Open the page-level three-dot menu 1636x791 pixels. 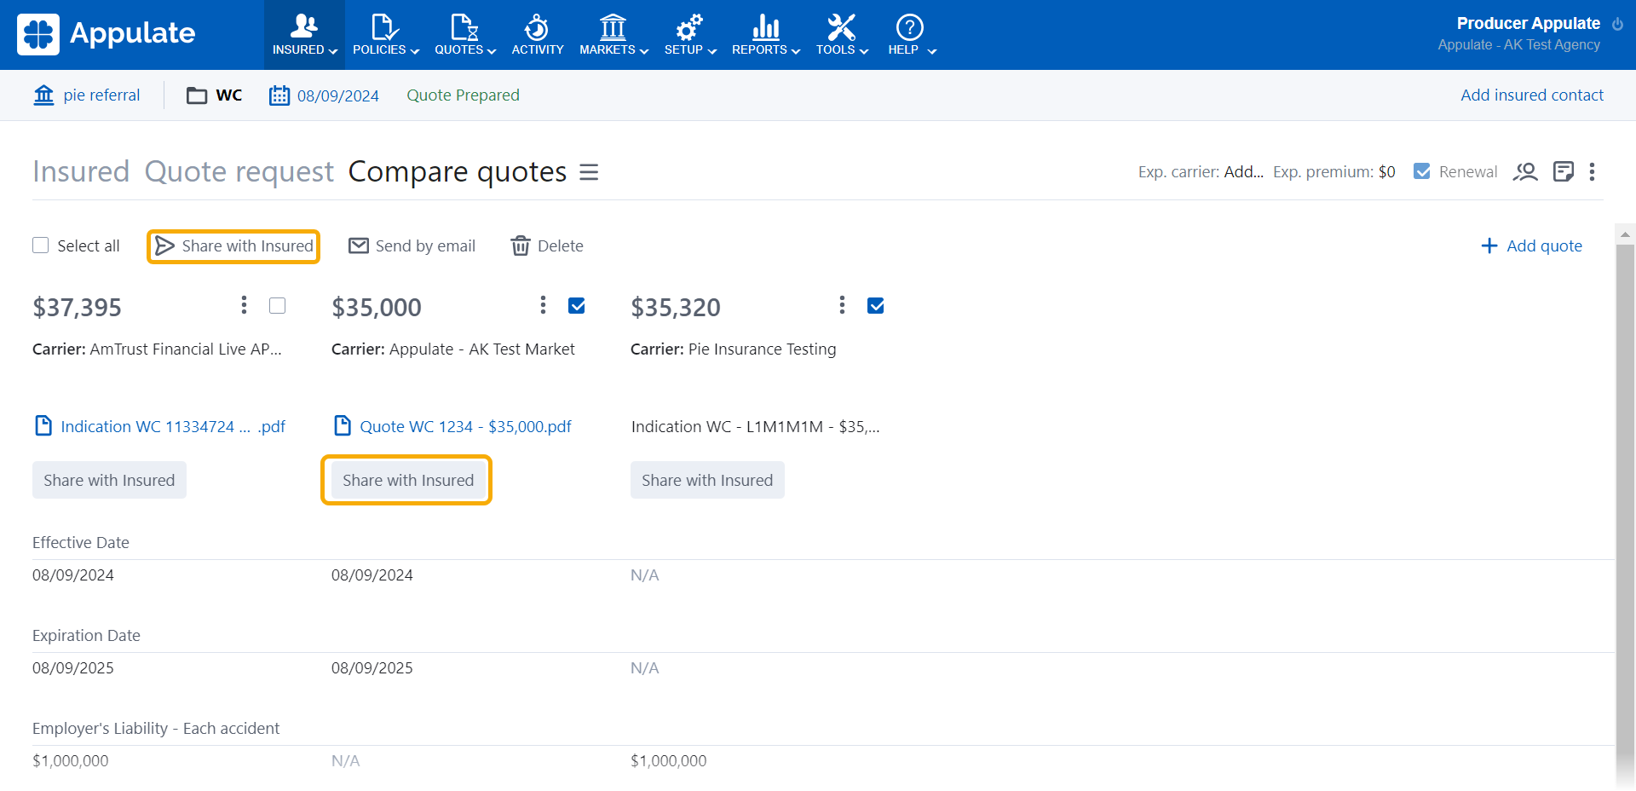(1592, 172)
